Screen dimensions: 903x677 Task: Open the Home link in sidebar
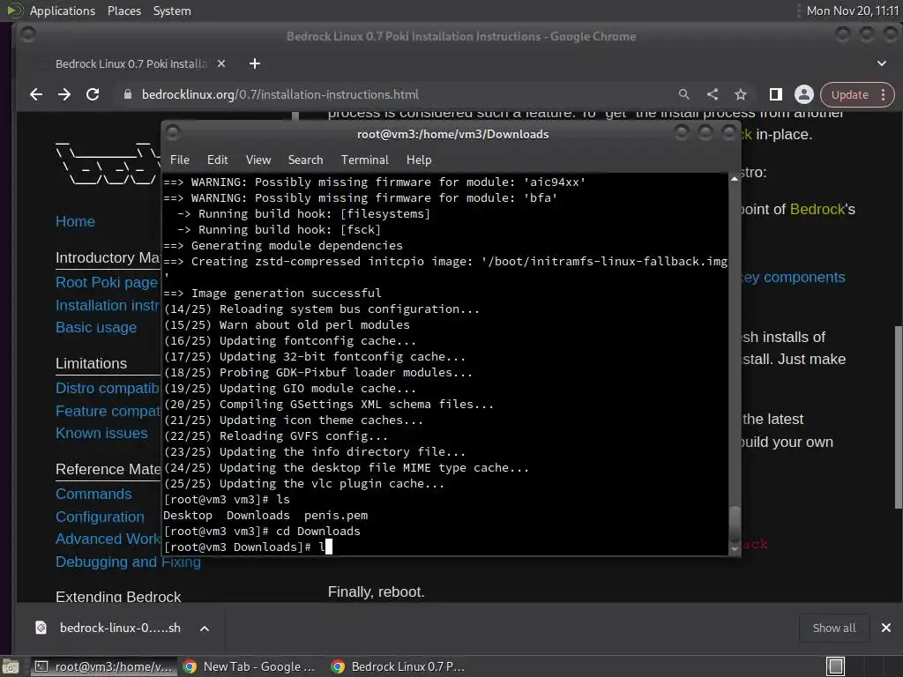pos(75,221)
